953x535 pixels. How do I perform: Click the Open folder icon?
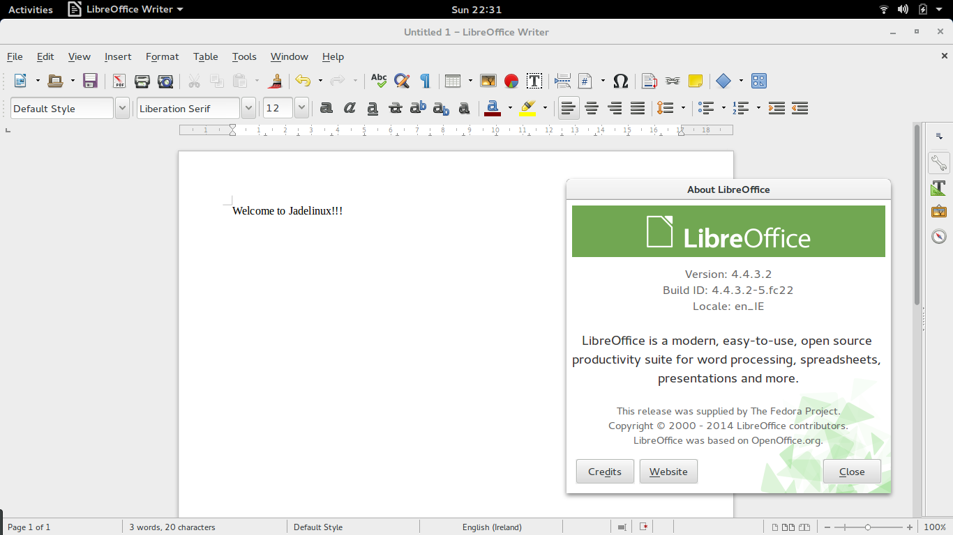[55, 81]
